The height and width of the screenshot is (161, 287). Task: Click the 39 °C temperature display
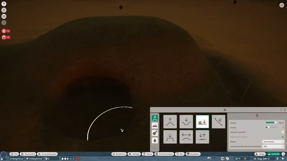pos(238,159)
